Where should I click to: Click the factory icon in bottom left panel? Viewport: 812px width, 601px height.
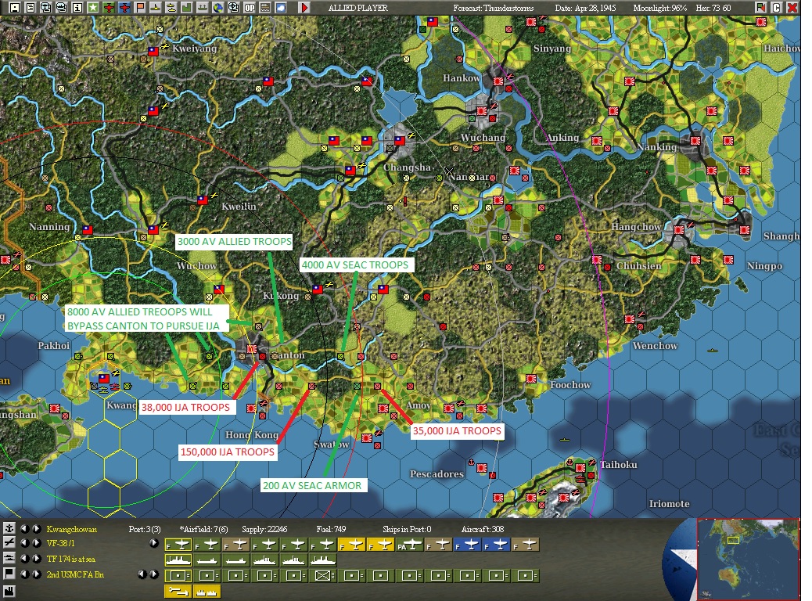point(9,591)
